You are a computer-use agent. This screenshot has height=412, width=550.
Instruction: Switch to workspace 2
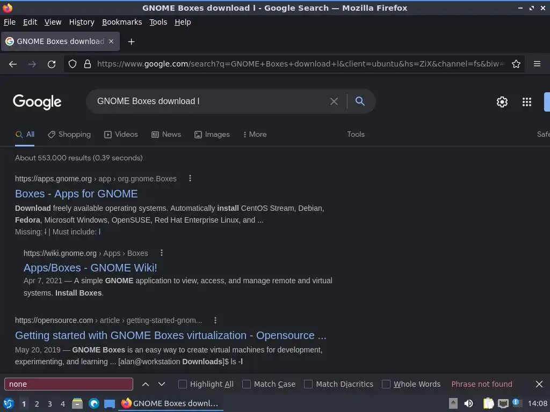[37, 404]
